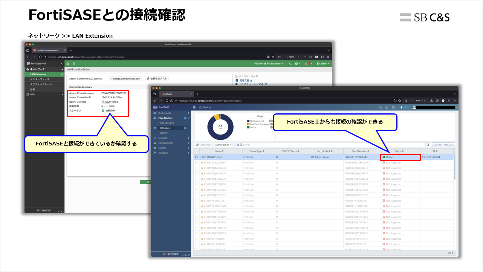Select FortiGates under Edge Devices
The height and width of the screenshot is (272, 483).
pyautogui.click(x=165, y=128)
